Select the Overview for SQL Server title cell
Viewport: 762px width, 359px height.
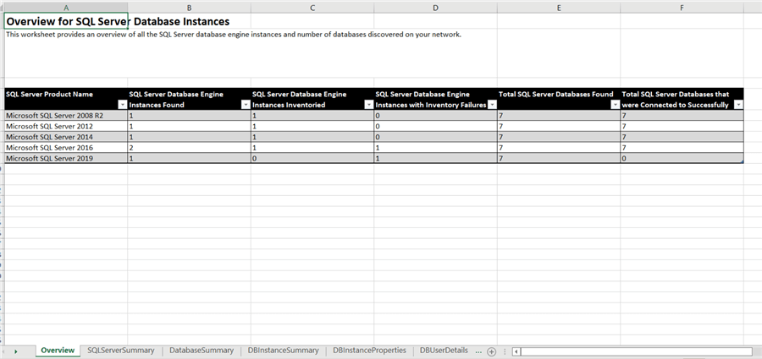[66, 21]
